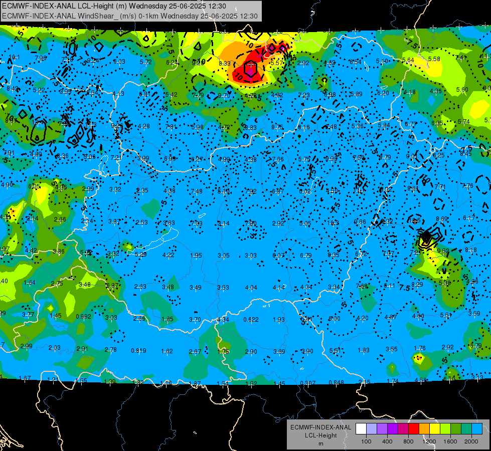Image resolution: width=491 pixels, height=451 pixels.
Task: Click the map value '0.992'
Action: [x=83, y=316]
